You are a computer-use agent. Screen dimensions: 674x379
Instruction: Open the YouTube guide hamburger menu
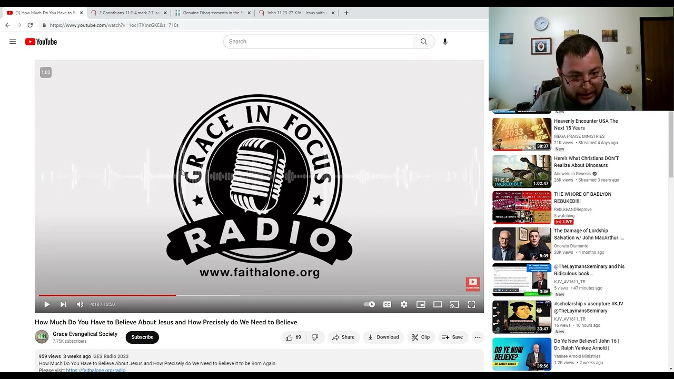tap(13, 42)
